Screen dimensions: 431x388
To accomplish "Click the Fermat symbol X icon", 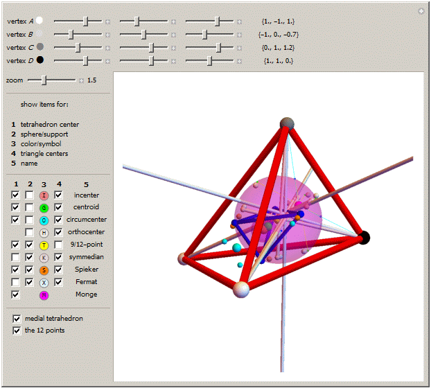I will point(44,283).
